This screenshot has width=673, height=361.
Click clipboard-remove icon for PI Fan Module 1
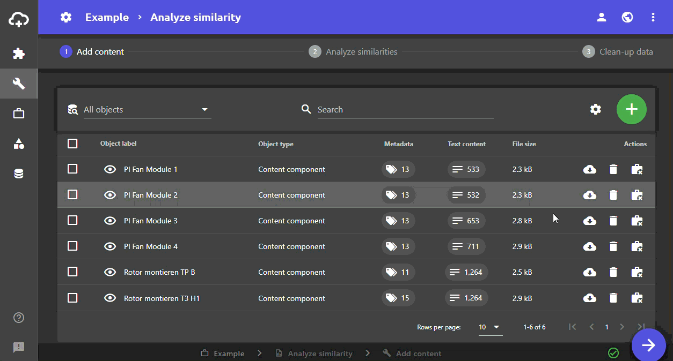click(x=637, y=169)
